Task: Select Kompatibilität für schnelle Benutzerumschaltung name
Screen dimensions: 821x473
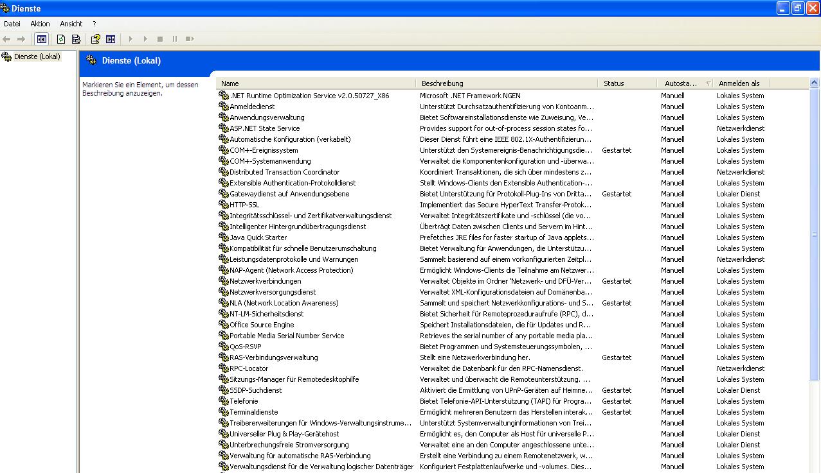Action: coord(303,248)
